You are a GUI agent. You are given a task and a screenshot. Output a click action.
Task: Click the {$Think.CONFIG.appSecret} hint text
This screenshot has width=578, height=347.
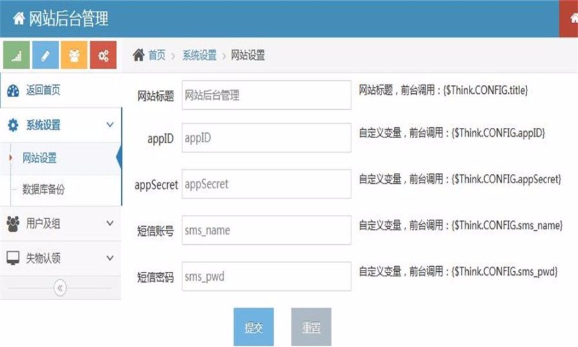coord(507,179)
